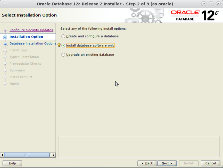This screenshot has height=168, width=223.
Task: Click the window menu button in title bar
Action: click(4, 4)
